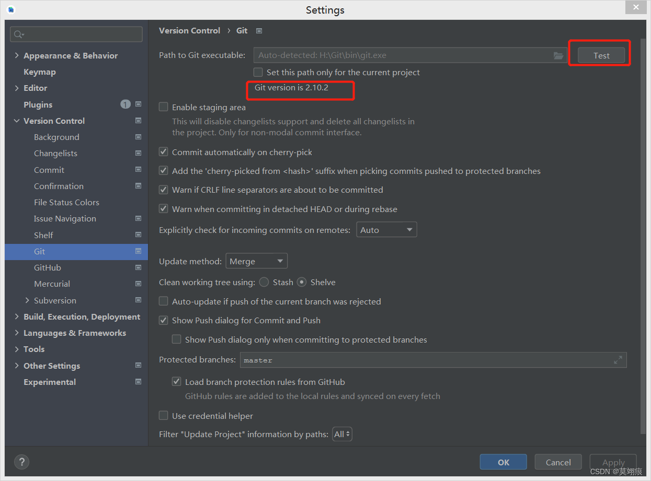Click the app icon in the title bar
Image resolution: width=651 pixels, height=481 pixels.
coord(11,10)
